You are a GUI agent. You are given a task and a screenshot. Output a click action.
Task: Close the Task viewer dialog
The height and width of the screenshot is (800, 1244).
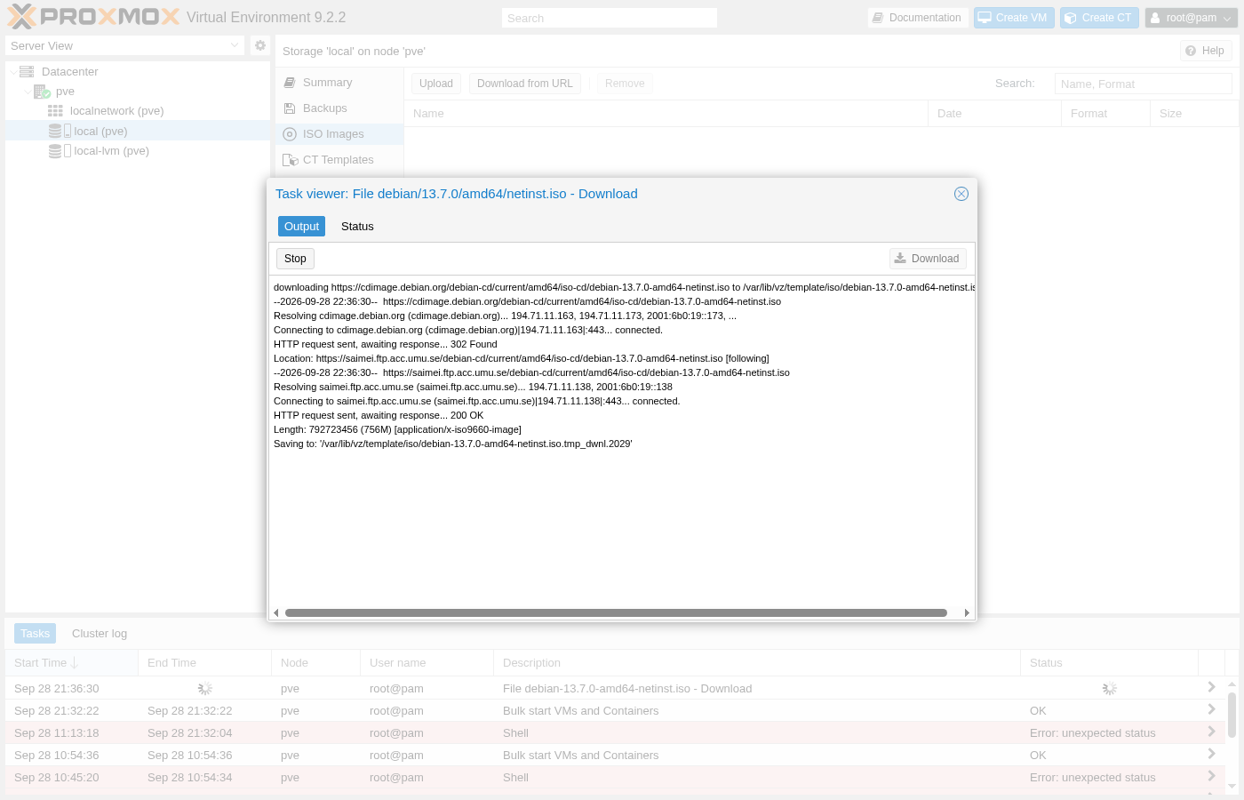961,194
